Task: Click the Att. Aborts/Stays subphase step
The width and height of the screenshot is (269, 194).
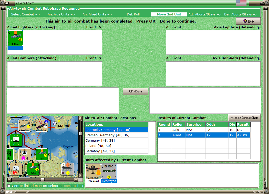Action: pyautogui.click(x=205, y=14)
